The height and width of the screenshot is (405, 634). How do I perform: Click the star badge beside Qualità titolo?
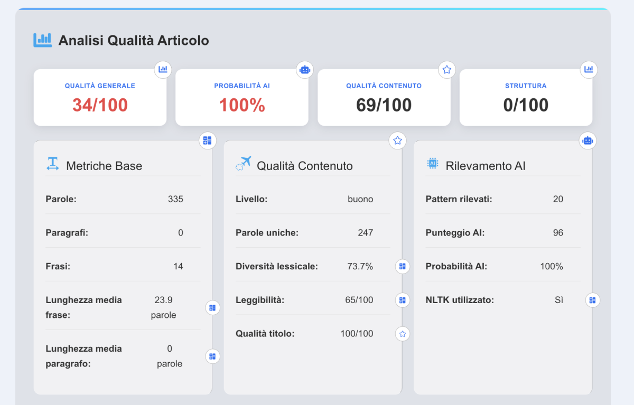click(x=403, y=334)
